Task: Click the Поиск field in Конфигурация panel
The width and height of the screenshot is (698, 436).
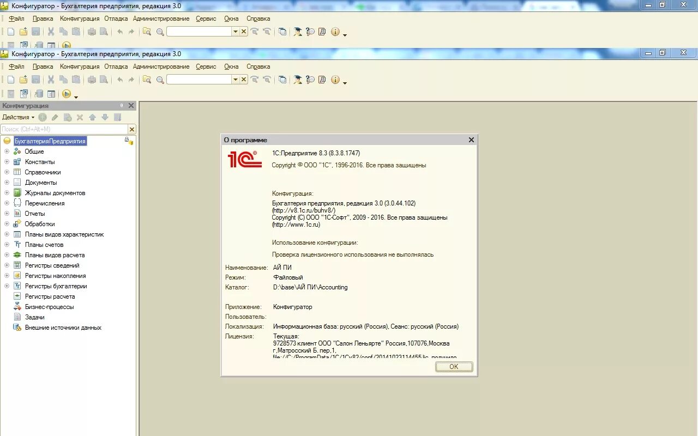Action: 64,129
